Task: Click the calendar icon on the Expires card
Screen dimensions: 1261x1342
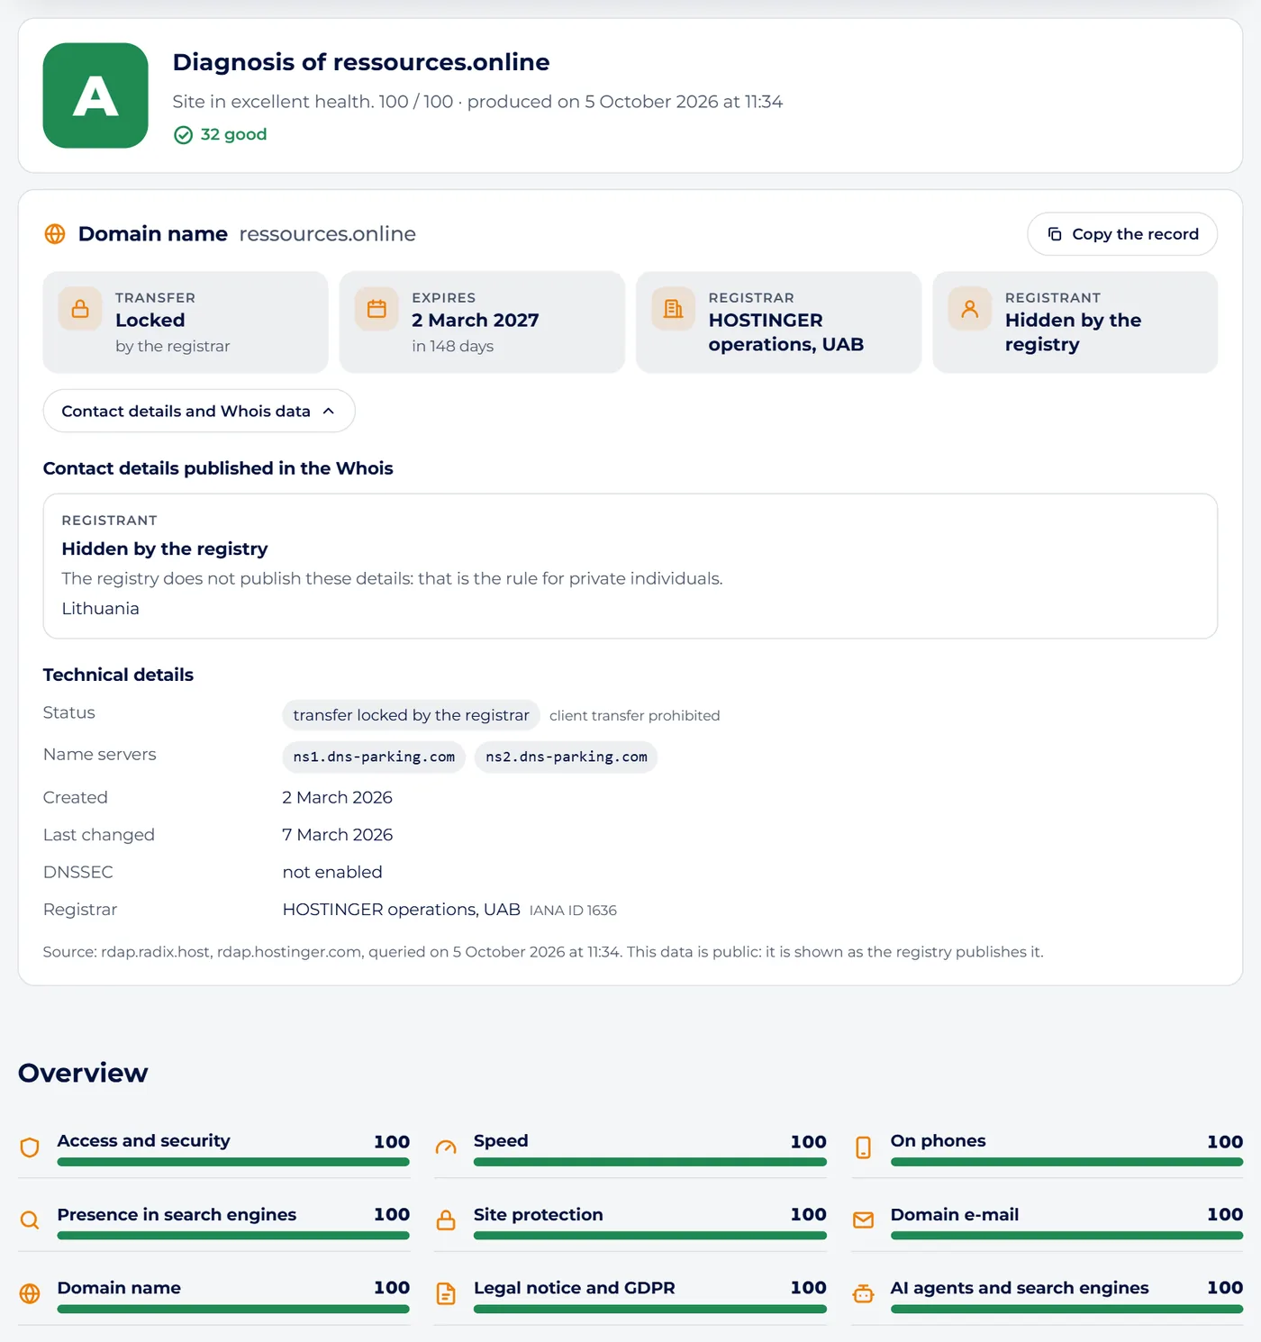Action: click(376, 309)
